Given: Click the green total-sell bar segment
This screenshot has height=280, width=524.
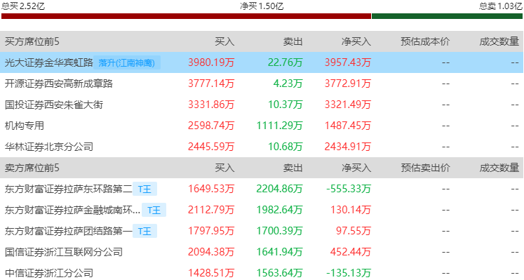Looking at the screenshot, I should click(447, 16).
